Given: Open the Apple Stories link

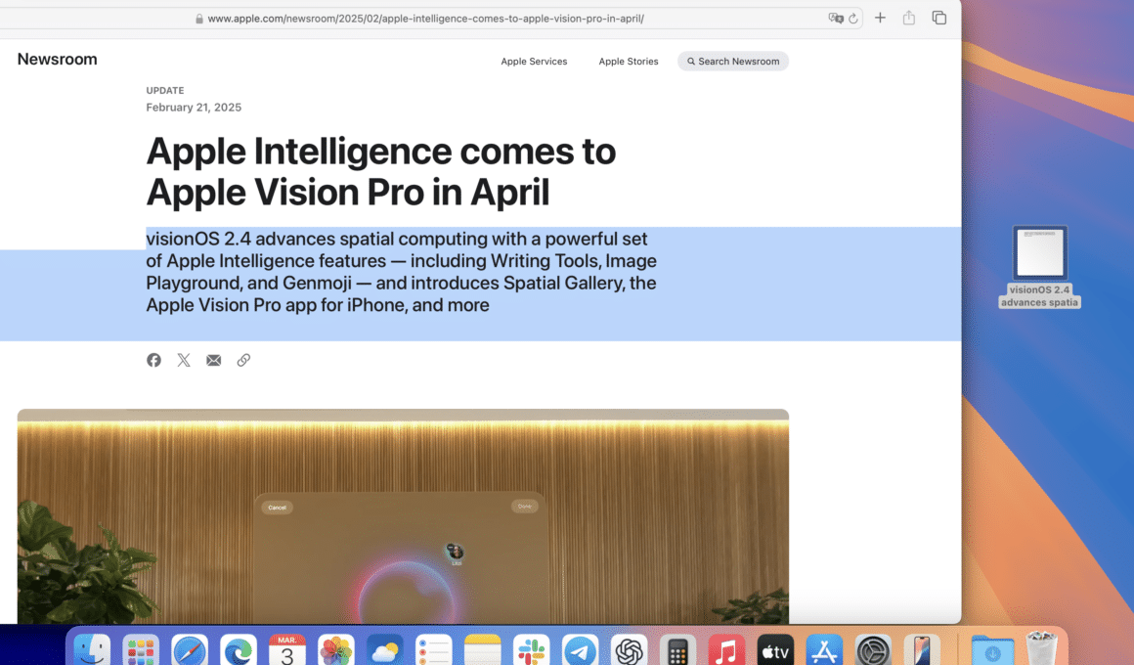Looking at the screenshot, I should (629, 62).
